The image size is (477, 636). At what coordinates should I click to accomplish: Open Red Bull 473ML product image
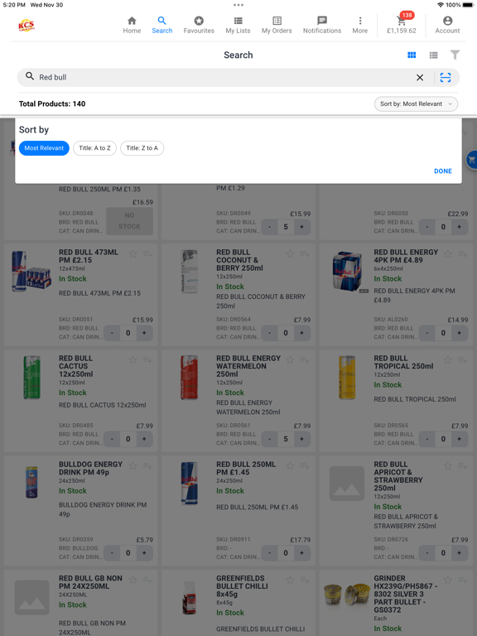click(x=31, y=271)
